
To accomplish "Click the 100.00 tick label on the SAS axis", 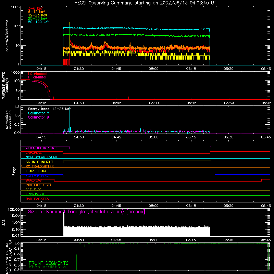I will click(14, 210).
